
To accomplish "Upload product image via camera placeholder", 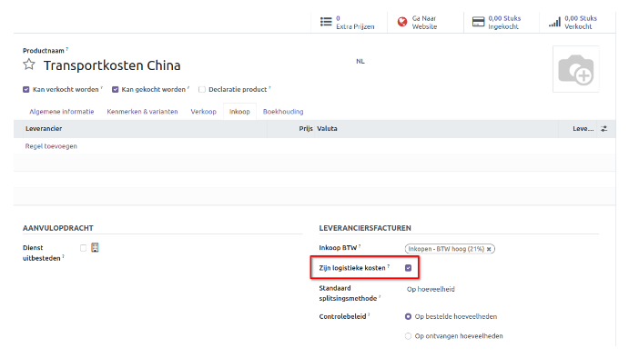I will (576, 69).
